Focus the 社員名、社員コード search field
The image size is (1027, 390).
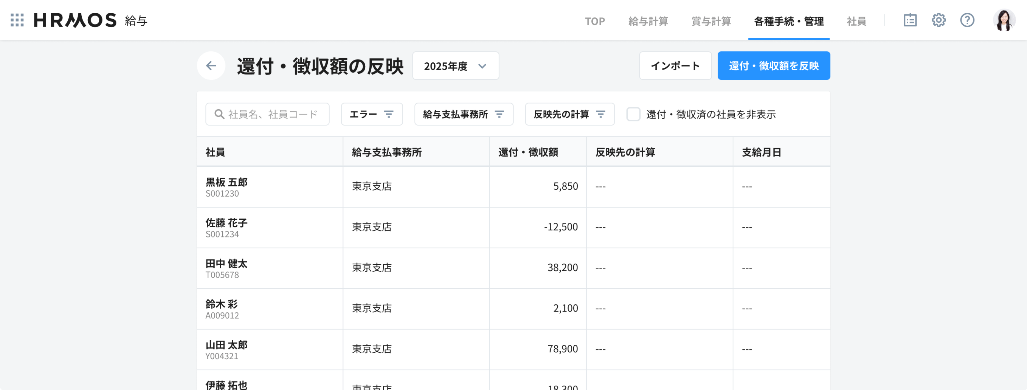click(x=275, y=115)
